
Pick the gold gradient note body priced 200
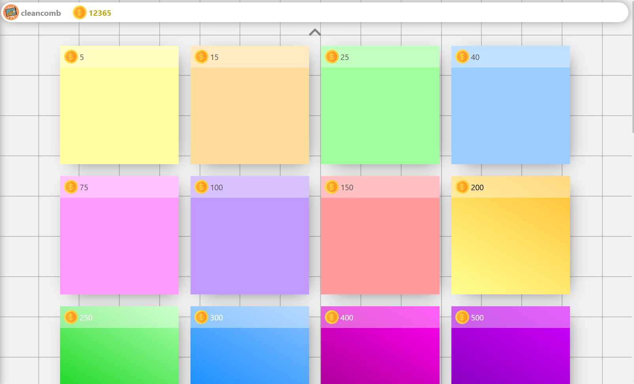pyautogui.click(x=511, y=246)
